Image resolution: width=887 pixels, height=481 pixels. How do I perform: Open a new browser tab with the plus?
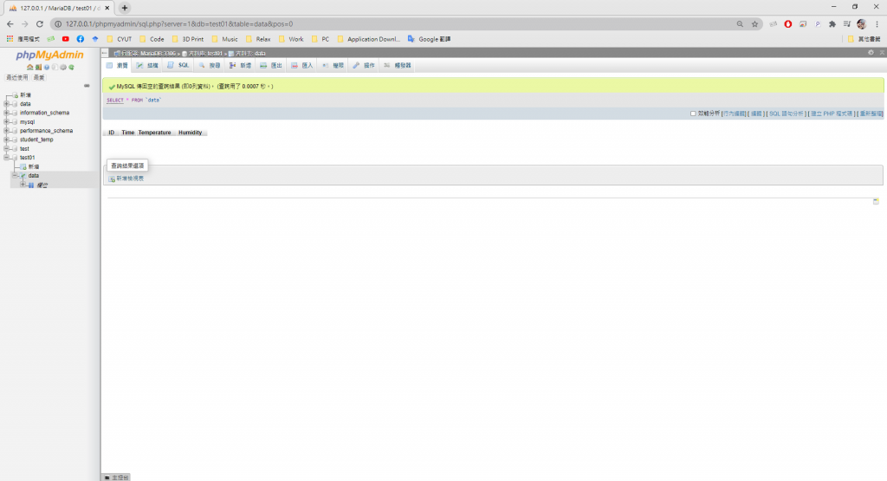(125, 8)
